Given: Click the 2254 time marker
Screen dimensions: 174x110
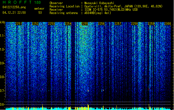Looking at the screenshot, I should (x=68, y=24).
